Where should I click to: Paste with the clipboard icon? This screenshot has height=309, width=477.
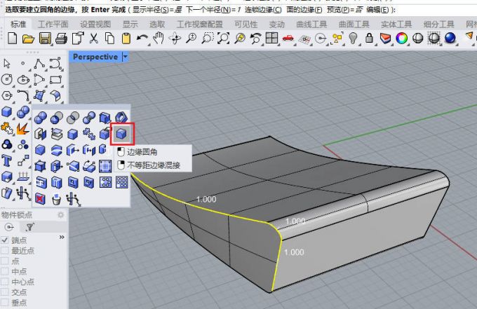click(126, 39)
